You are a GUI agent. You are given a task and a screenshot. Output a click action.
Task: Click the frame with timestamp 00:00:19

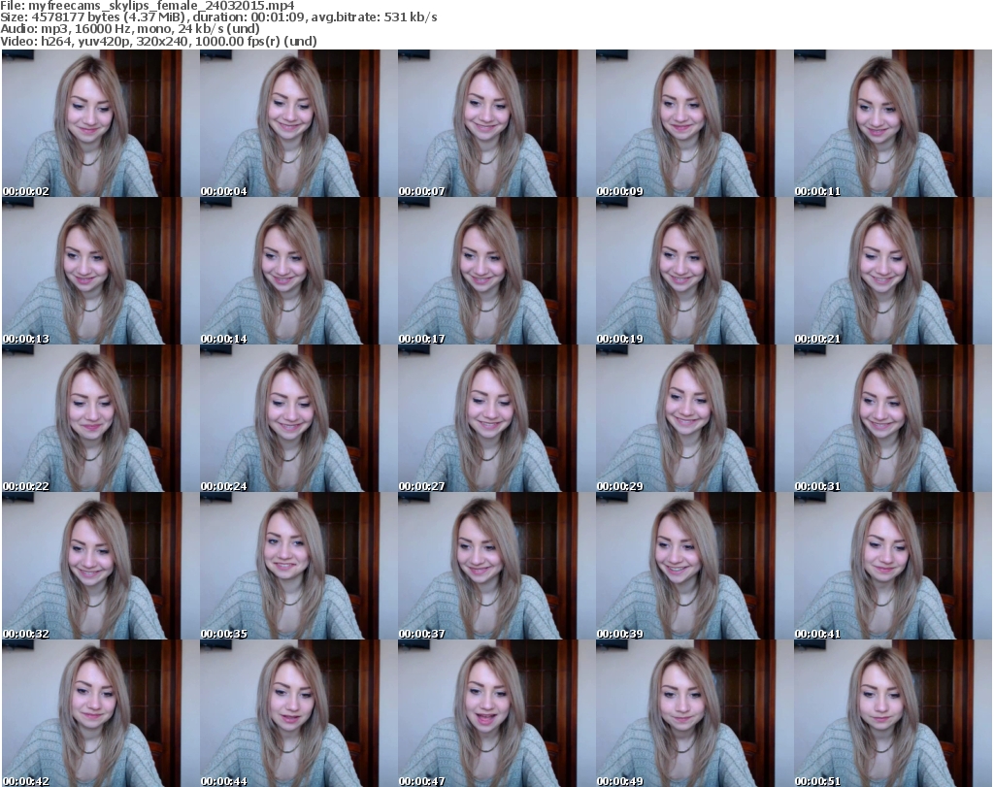[693, 271]
